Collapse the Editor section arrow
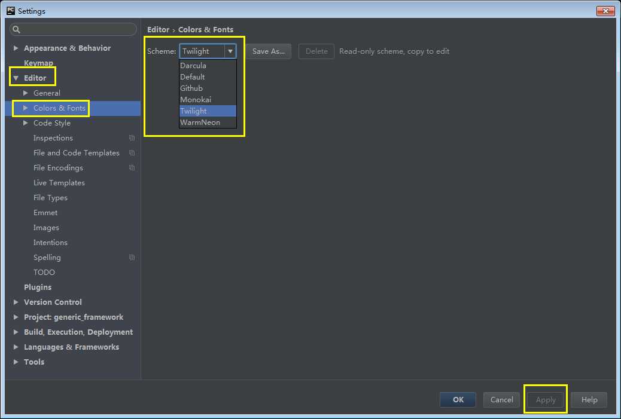The height and width of the screenshot is (419, 621). coord(16,78)
